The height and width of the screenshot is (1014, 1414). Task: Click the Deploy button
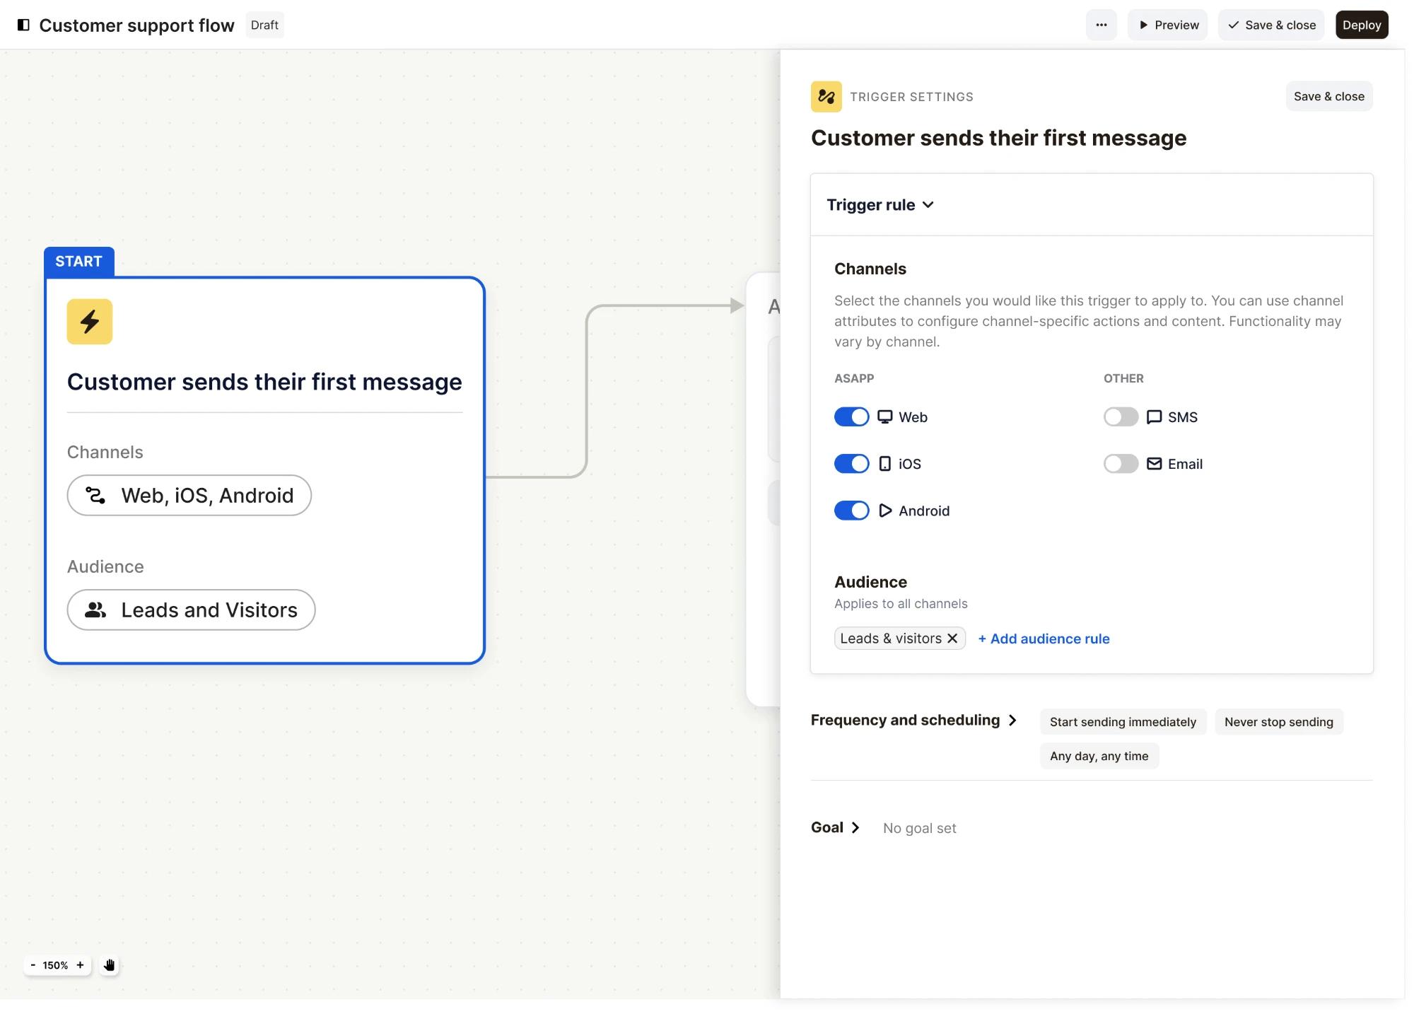(1362, 25)
